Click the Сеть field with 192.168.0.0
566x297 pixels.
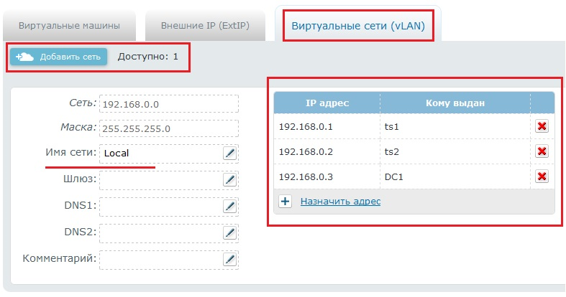pos(168,104)
